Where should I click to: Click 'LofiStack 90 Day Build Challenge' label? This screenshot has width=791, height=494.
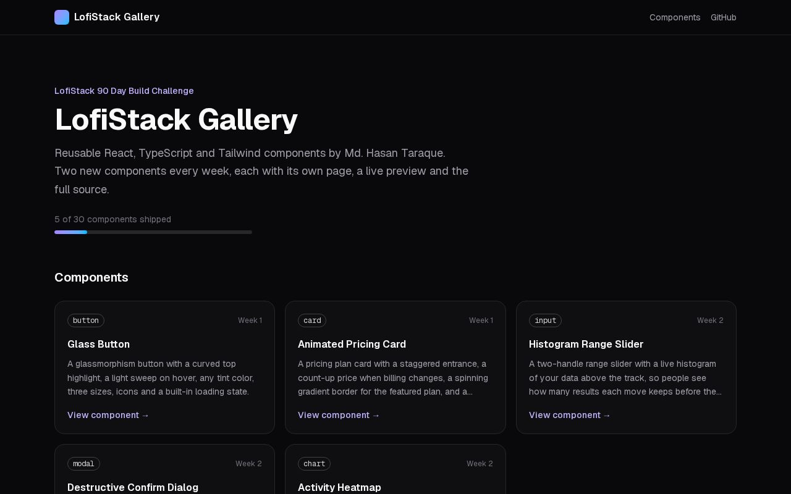click(x=124, y=91)
